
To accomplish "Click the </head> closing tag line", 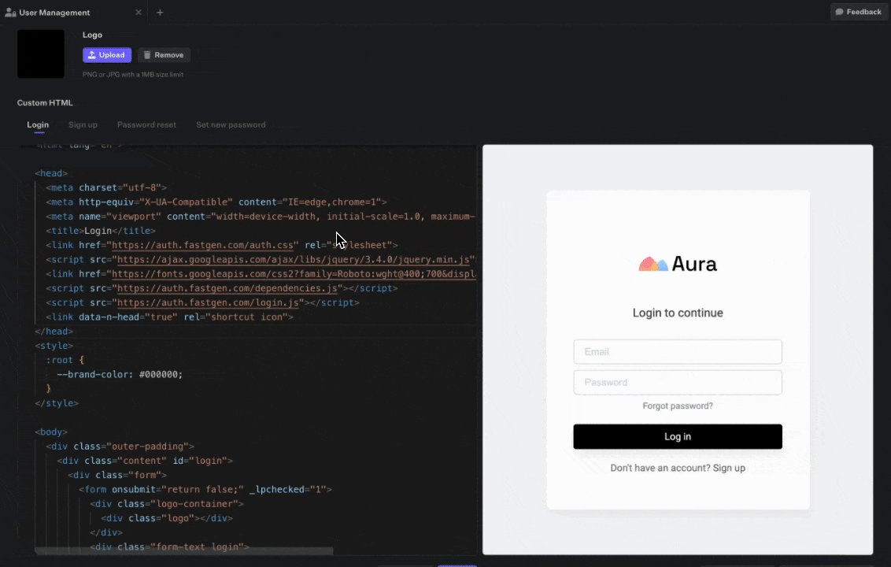I will point(54,332).
